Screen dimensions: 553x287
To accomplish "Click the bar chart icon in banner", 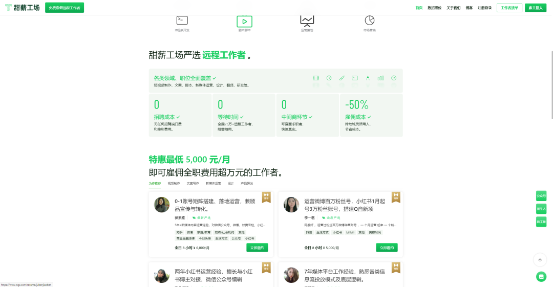I will (x=380, y=78).
